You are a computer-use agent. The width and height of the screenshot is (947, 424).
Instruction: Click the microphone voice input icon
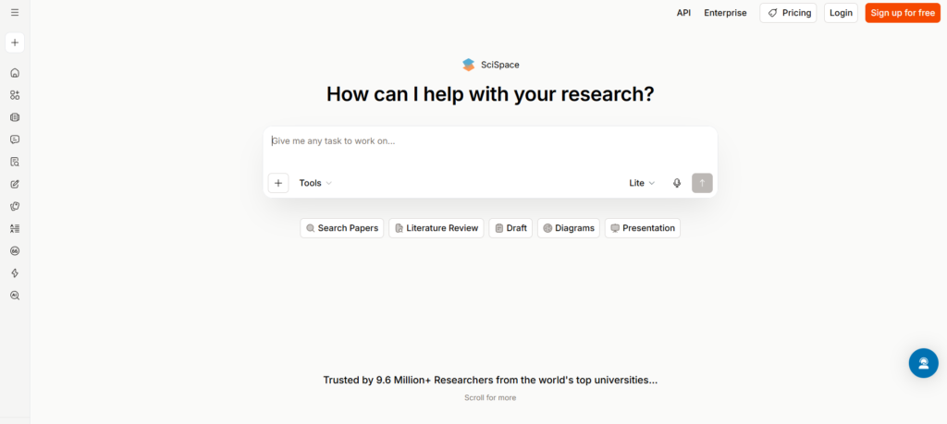(677, 183)
